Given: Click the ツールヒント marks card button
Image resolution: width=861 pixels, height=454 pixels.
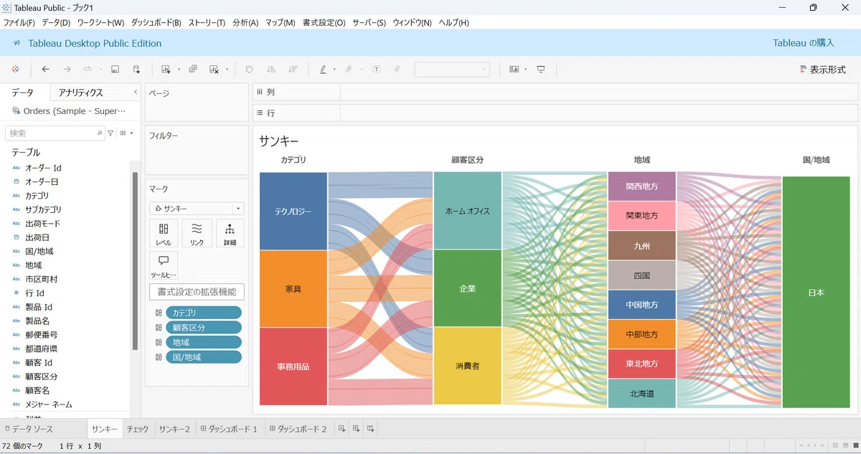Looking at the screenshot, I should click(x=164, y=266).
